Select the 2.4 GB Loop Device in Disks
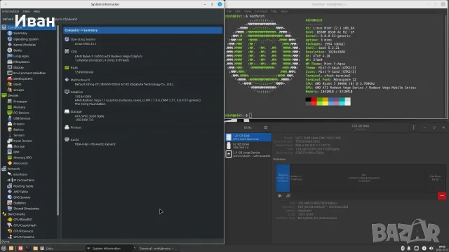 click(x=248, y=154)
